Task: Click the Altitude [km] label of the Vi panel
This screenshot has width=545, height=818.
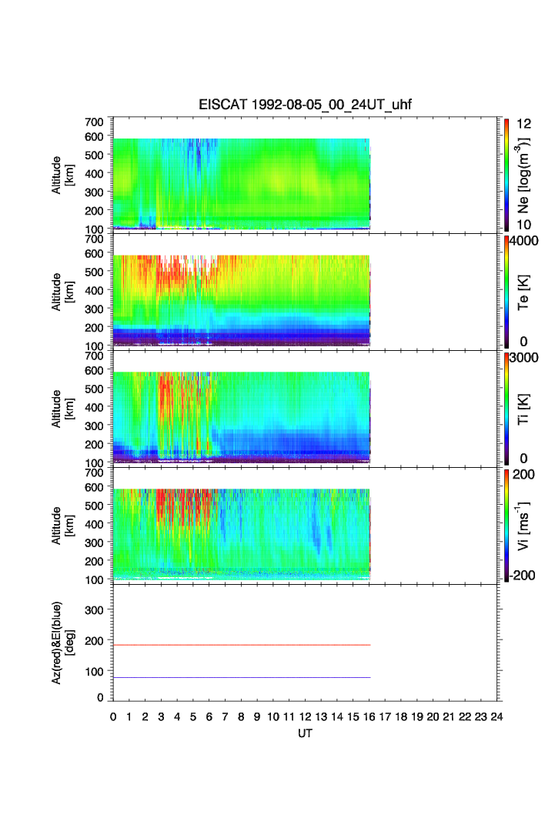Action: pyautogui.click(x=62, y=526)
